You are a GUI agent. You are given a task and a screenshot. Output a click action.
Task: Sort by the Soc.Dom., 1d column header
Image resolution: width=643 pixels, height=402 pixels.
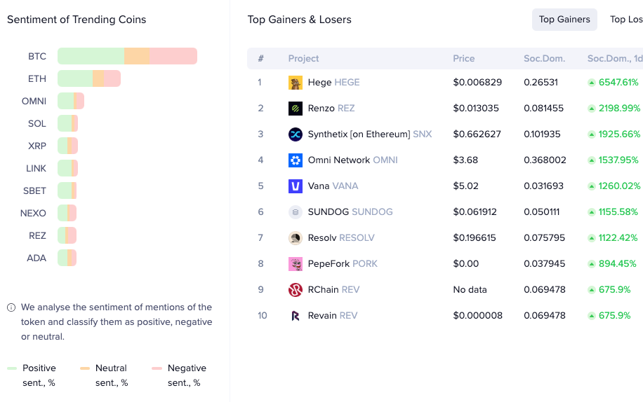pos(615,59)
